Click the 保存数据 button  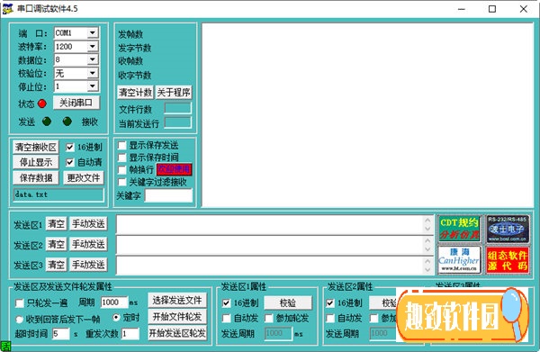36,177
